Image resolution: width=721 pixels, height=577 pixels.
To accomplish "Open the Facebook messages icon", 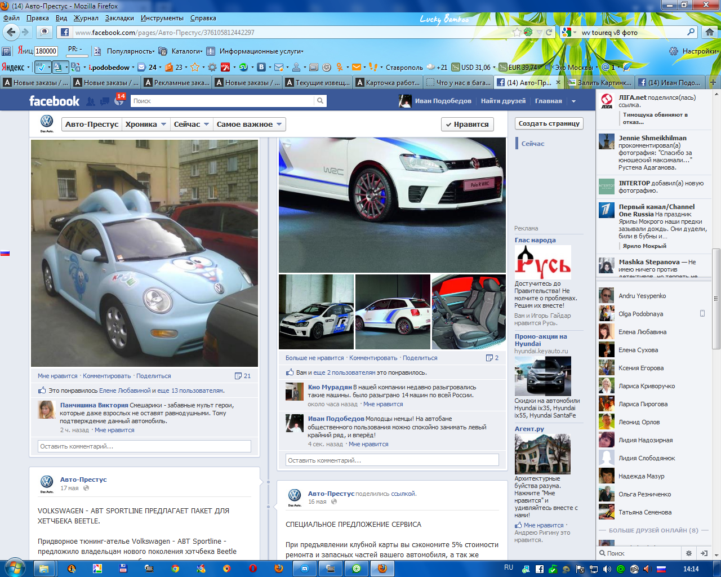I will click(x=105, y=101).
